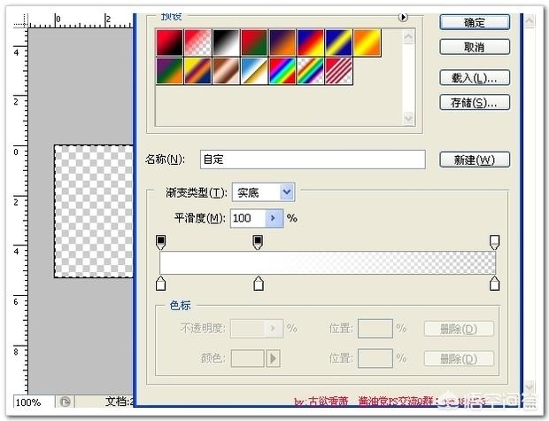The height and width of the screenshot is (421, 549).
Task: Click the 确定 (OK) button
Action: 475,22
